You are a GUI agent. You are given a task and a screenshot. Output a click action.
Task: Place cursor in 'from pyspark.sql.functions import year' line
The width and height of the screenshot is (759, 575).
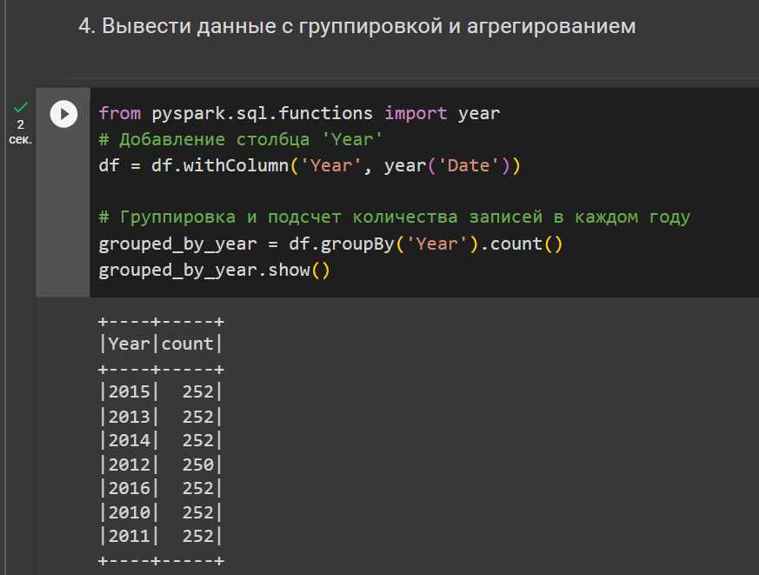[x=299, y=113]
